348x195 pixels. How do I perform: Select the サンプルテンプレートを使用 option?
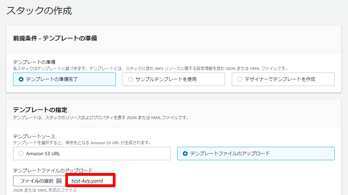point(174,79)
